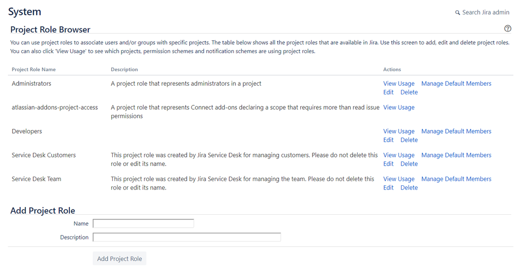Open Search Jira admin link
This screenshot has width=517, height=271.
pyautogui.click(x=485, y=12)
